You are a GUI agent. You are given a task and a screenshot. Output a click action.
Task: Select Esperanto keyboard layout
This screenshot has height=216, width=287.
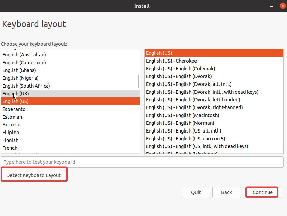tap(71, 109)
